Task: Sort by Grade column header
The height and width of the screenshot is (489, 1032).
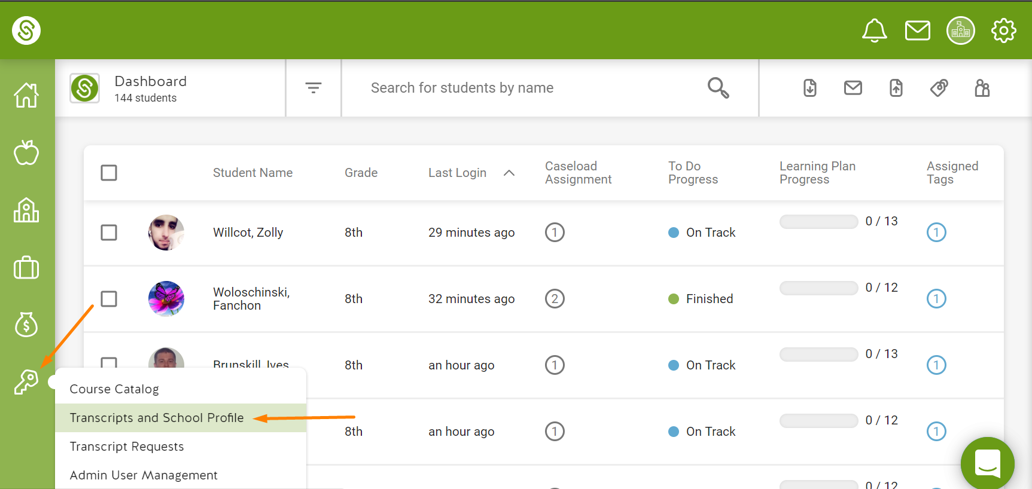Action: click(x=361, y=173)
